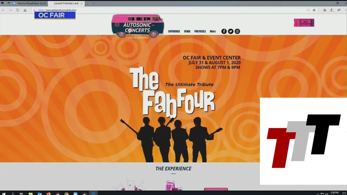347x195 pixels.
Task: Click the Buy Tickets button
Action: (x=304, y=23)
